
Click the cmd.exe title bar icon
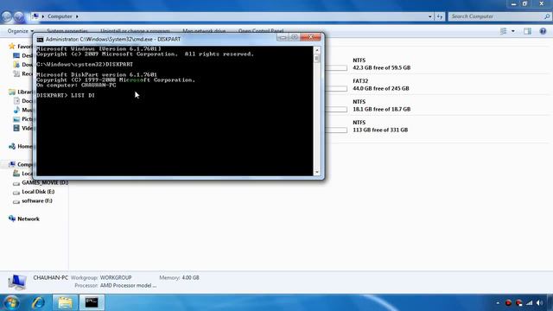41,40
